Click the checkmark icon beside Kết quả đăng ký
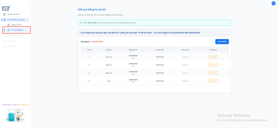Image resolution: width=278 pixels, height=128 pixels. pyautogui.click(x=9, y=30)
